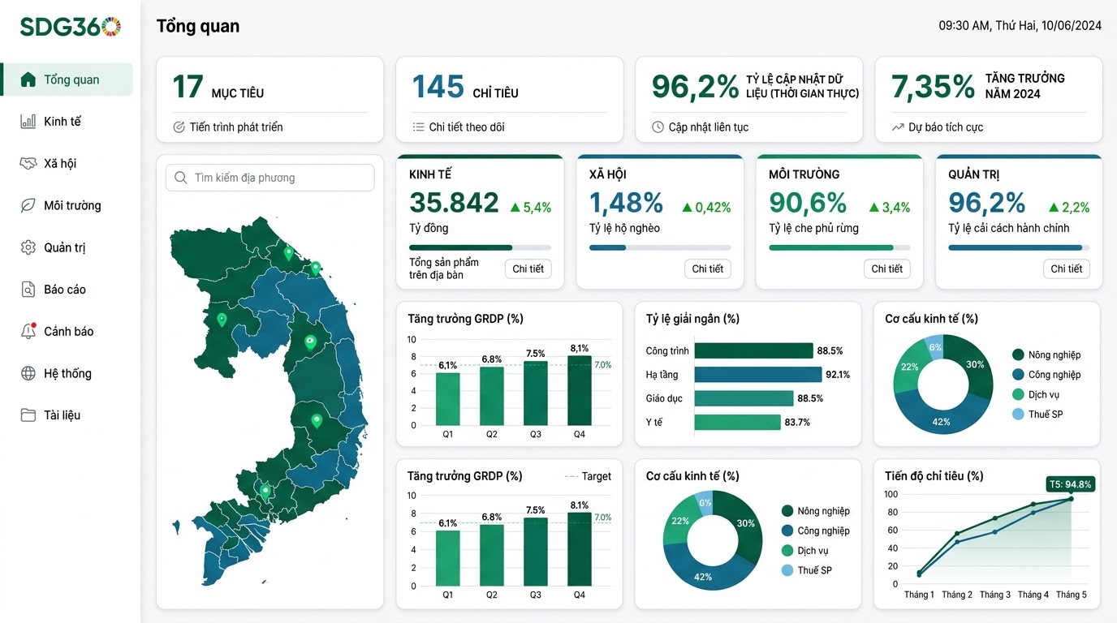Select Báo cáo in the sidebar
Screen dimensions: 1117x623
tap(67, 290)
